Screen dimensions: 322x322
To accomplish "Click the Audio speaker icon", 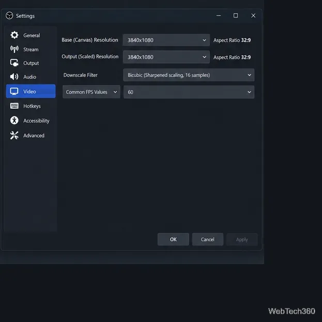I will 14,76.
